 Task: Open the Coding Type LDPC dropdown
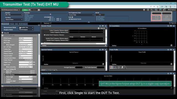(x=26, y=49)
